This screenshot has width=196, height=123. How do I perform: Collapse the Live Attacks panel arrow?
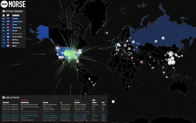3,98
